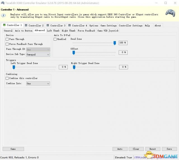Click the Save button
The image size is (179, 160).
(x=169, y=149)
